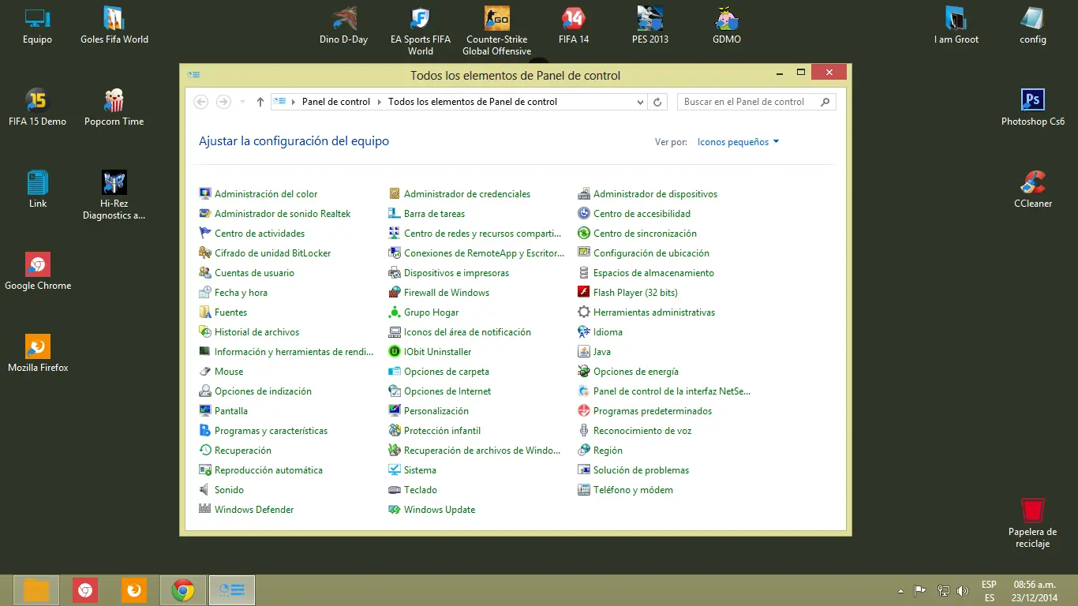Open the Región globe icon
Image resolution: width=1078 pixels, height=606 pixels.
click(x=584, y=451)
